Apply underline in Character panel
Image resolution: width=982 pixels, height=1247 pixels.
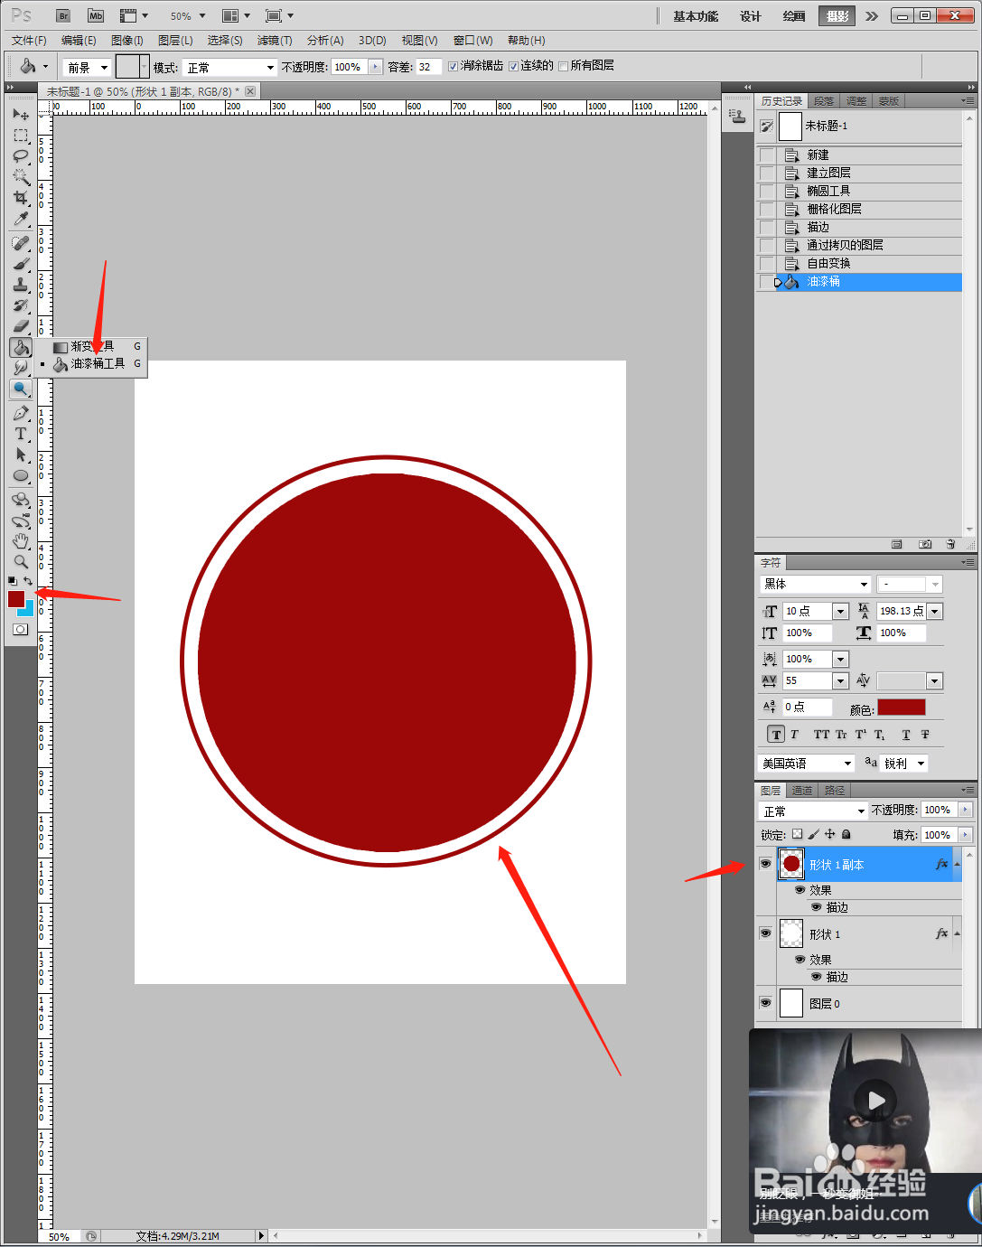906,735
